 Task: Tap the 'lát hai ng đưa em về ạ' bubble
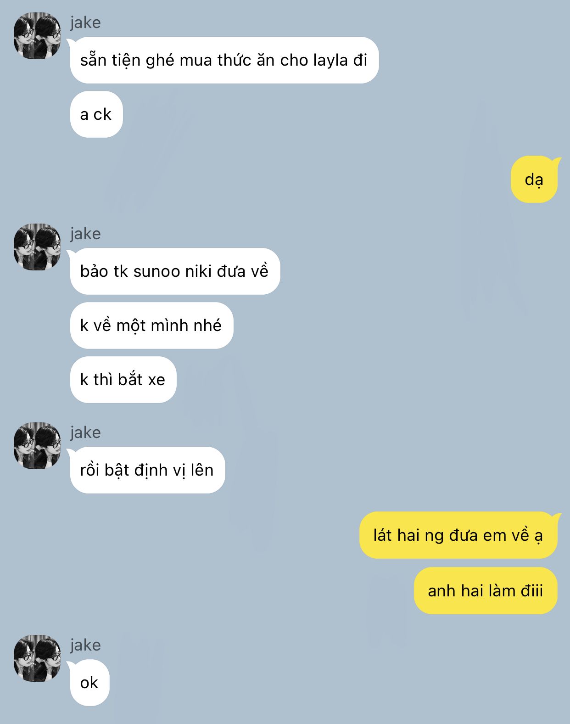(x=458, y=535)
